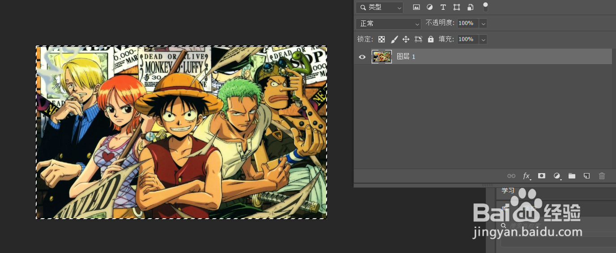Switch to the 库 panel tab
The width and height of the screenshot is (616, 253).
point(505,208)
